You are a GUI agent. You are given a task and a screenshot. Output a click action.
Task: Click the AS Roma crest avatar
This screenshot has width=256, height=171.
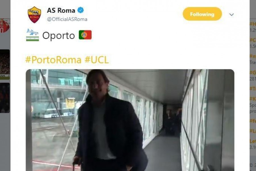[34, 15]
